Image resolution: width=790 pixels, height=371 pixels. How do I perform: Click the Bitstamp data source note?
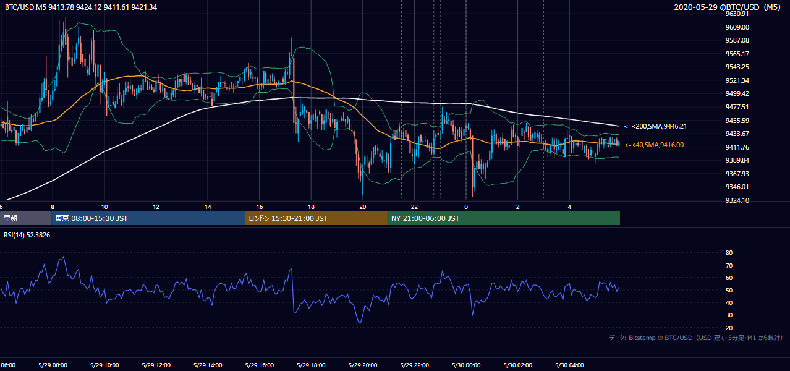click(x=696, y=338)
